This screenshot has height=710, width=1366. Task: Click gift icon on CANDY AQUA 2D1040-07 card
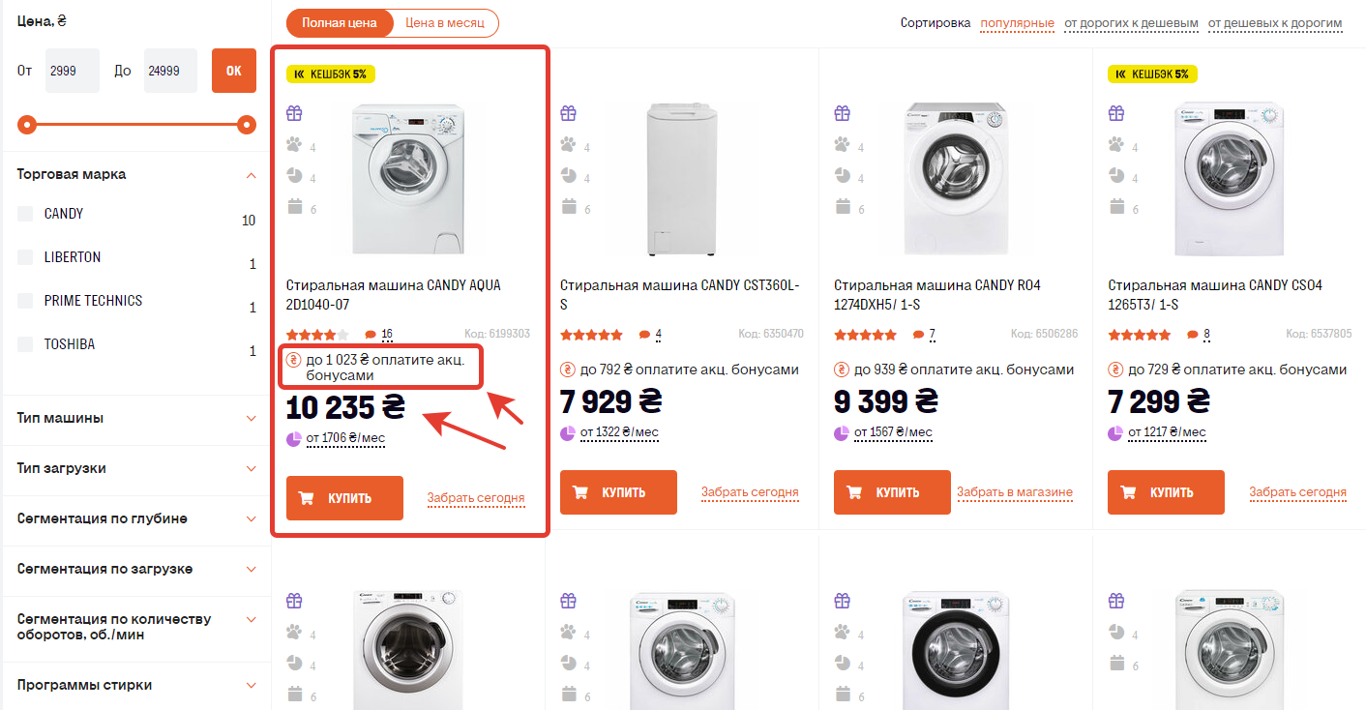294,114
